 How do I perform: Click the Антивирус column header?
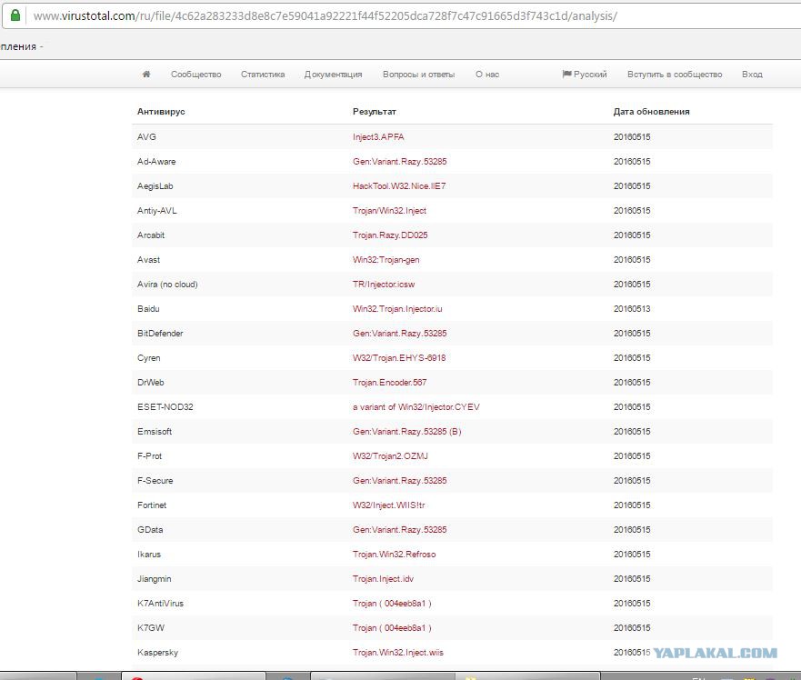click(x=161, y=112)
